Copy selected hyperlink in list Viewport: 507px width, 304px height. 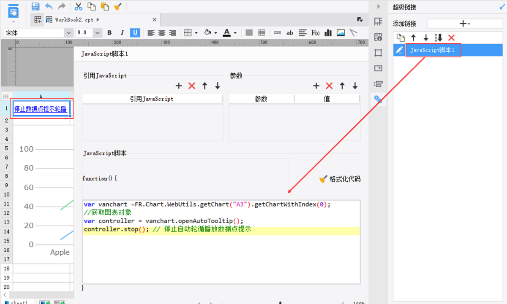400,38
